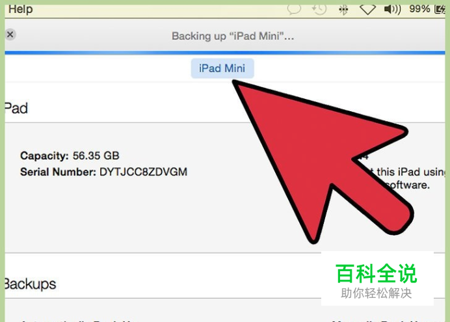Open the Help menu
The image size is (450, 322).
point(20,9)
